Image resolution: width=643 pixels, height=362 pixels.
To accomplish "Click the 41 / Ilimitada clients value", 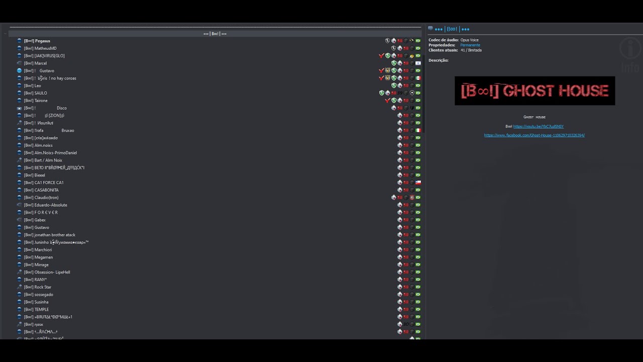I will 471,50.
